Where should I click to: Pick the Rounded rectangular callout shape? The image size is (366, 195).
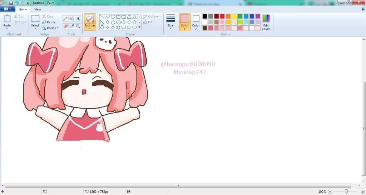coord(124,27)
